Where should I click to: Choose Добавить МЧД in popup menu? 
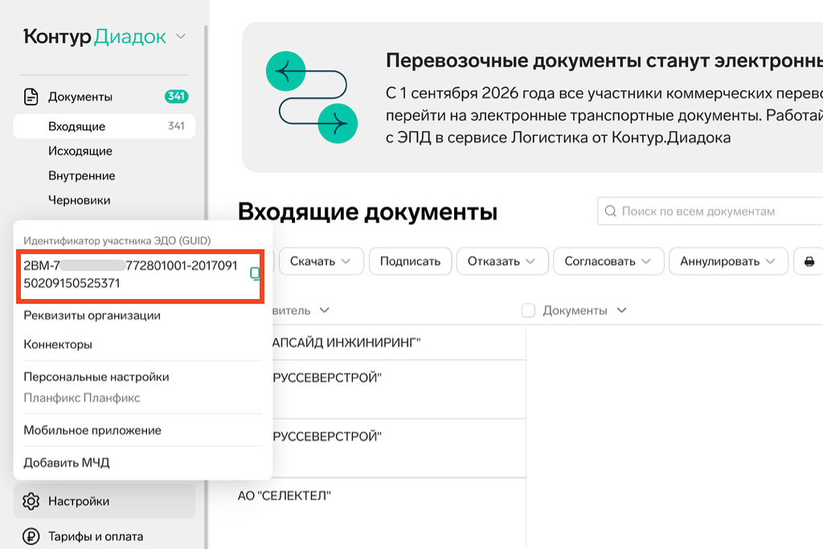click(67, 463)
